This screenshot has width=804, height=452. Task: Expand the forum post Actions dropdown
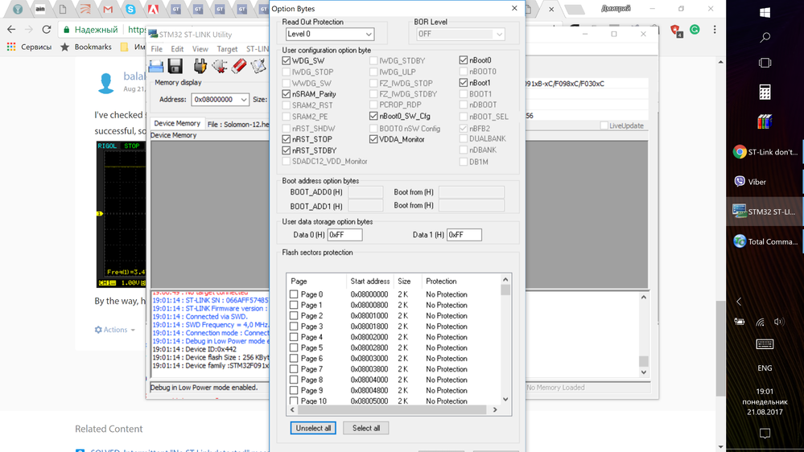[x=115, y=330]
